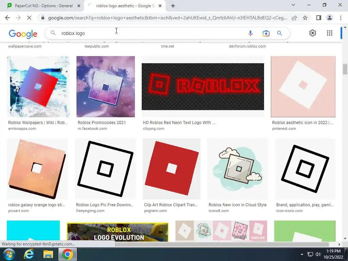The image size is (348, 261).
Task: Visit the aminoapps.com source link
Action: click(x=22, y=128)
